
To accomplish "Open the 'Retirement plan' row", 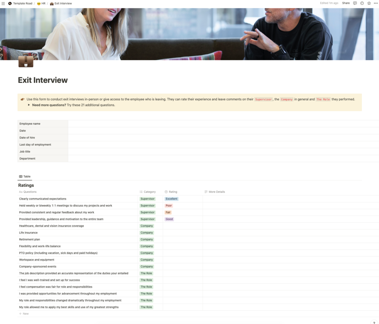I will [29, 239].
